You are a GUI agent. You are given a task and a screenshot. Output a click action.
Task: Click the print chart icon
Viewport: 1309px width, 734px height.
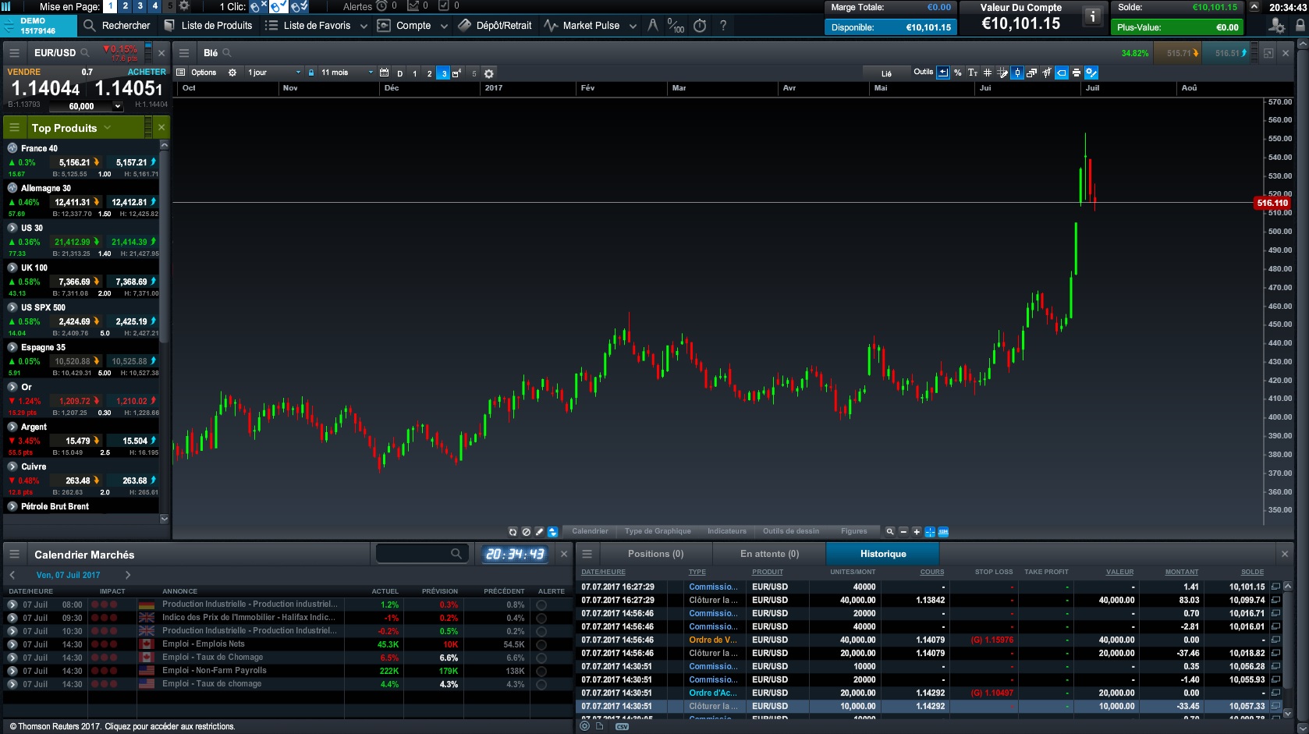[x=1077, y=73]
